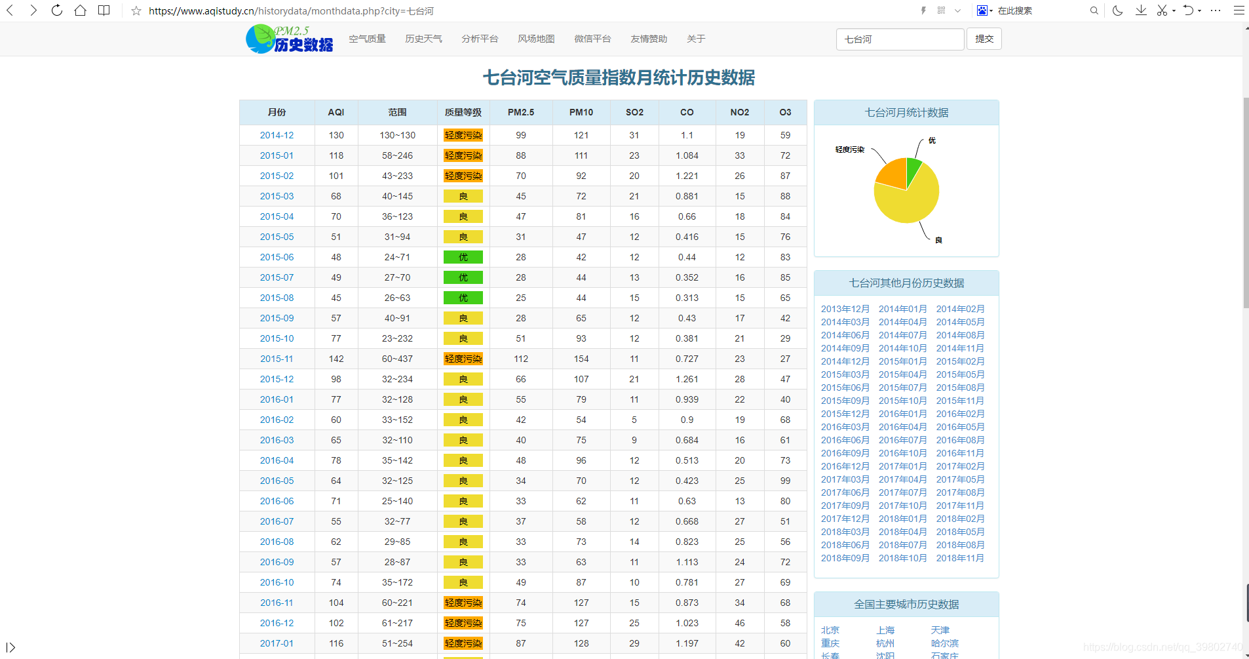Viewport: 1249px width, 659px height.
Task: Open the 上海 city link
Action: [x=885, y=630]
